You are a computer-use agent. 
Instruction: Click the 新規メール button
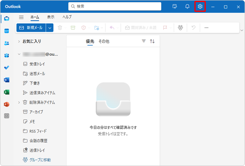(31, 28)
